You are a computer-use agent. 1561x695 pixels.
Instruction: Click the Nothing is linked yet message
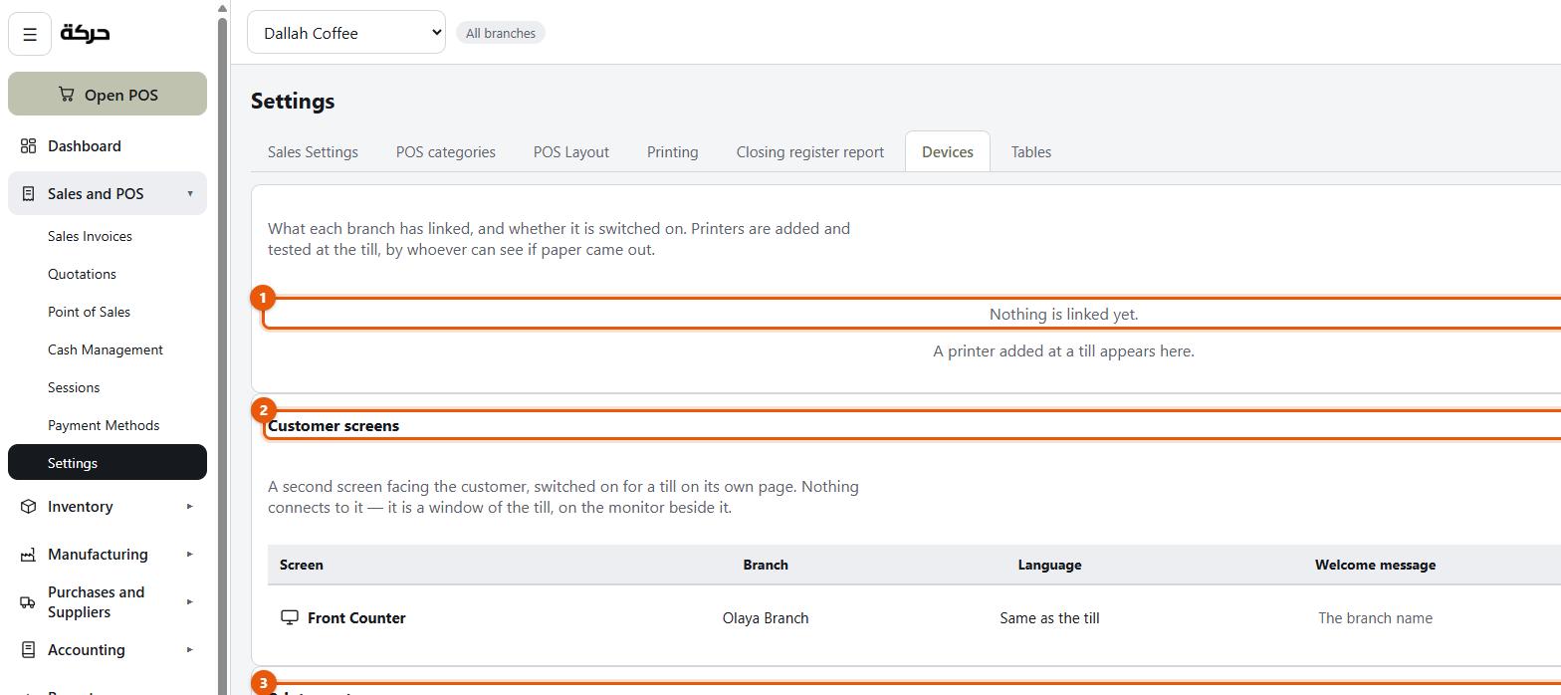1063,314
